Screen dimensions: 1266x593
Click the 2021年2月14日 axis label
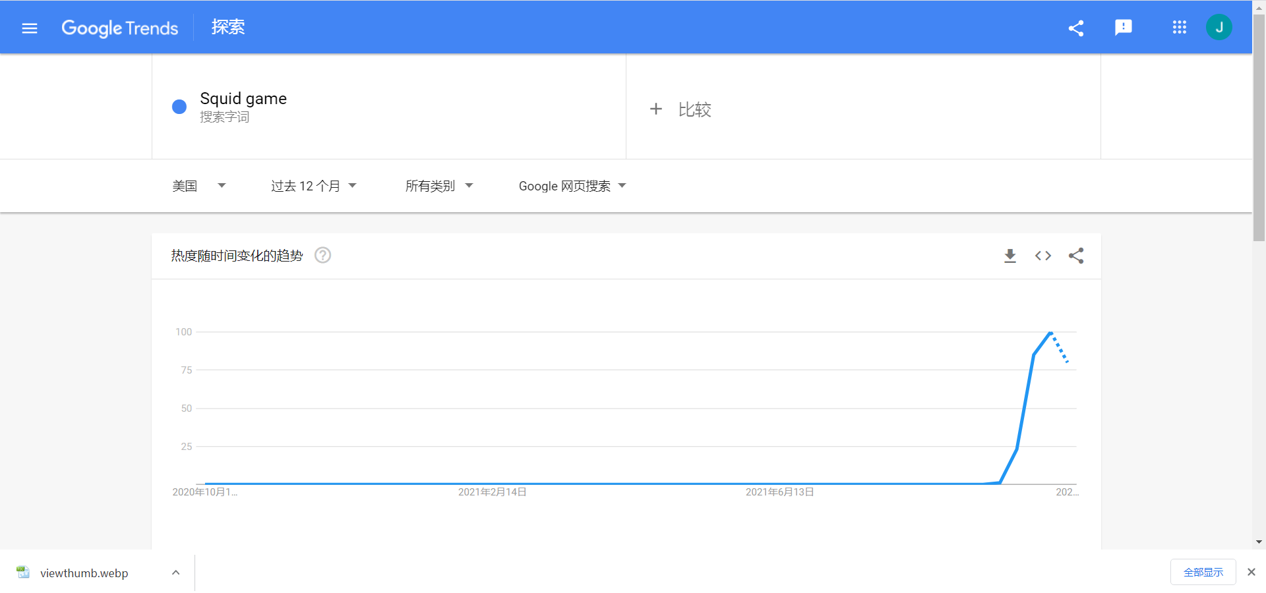pyautogui.click(x=493, y=492)
